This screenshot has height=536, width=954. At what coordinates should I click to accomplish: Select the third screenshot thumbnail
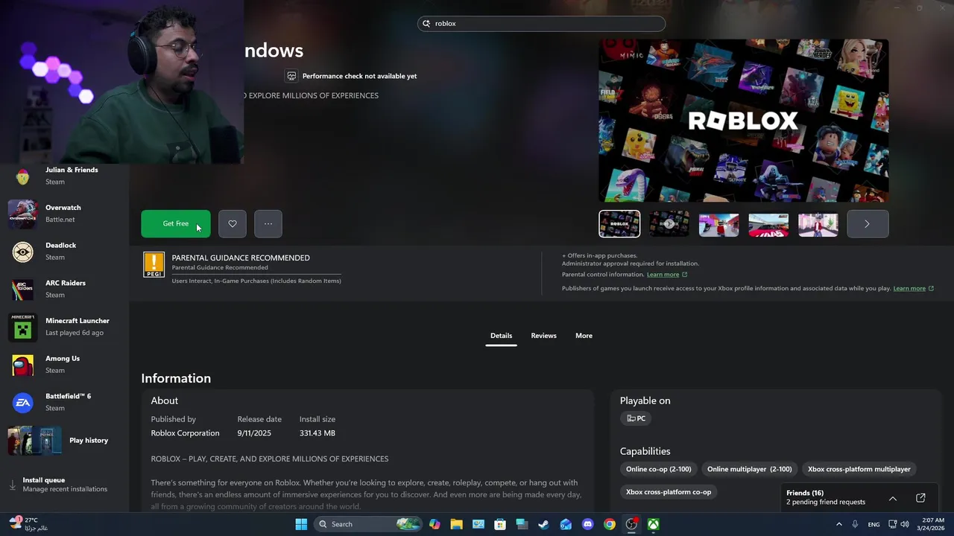pyautogui.click(x=718, y=224)
